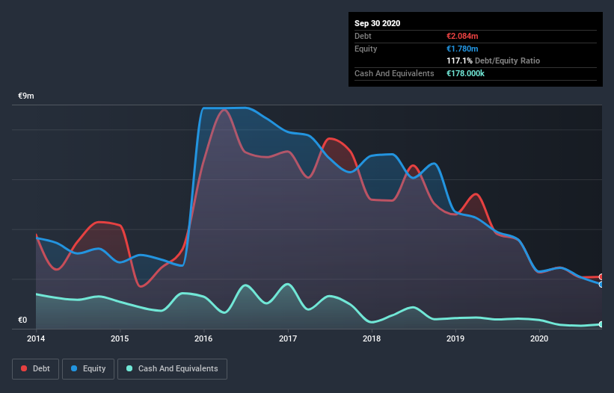614x393 pixels.
Task: Click the teal Cash endpoint marker
Action: [x=601, y=324]
